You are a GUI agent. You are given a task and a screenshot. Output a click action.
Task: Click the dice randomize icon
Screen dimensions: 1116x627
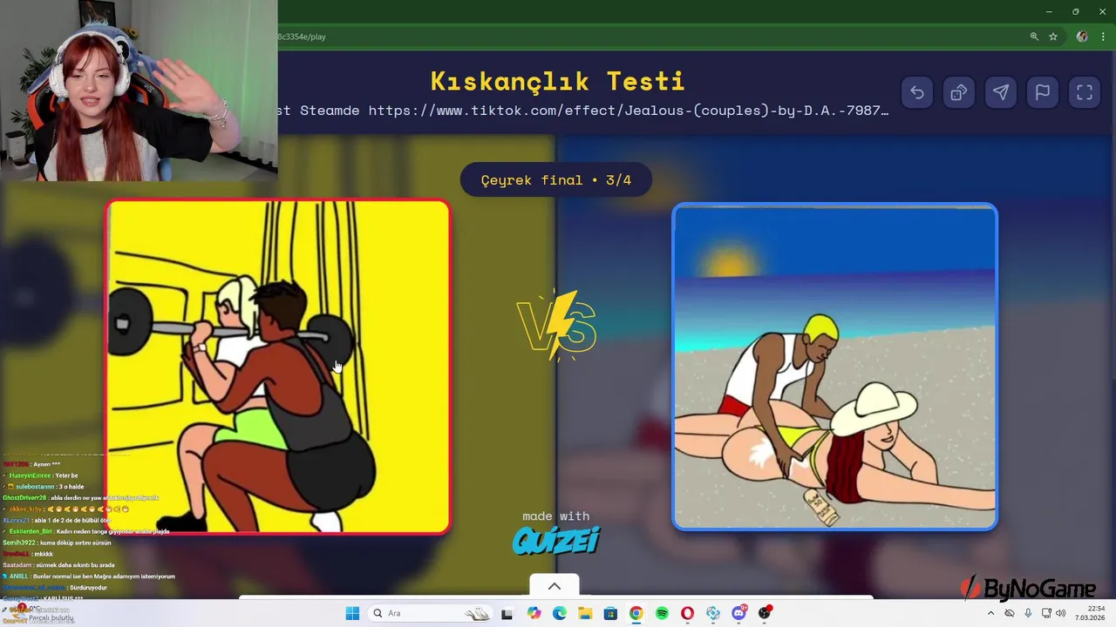[959, 92]
